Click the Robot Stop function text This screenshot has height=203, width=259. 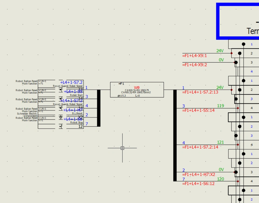[x=76, y=122]
